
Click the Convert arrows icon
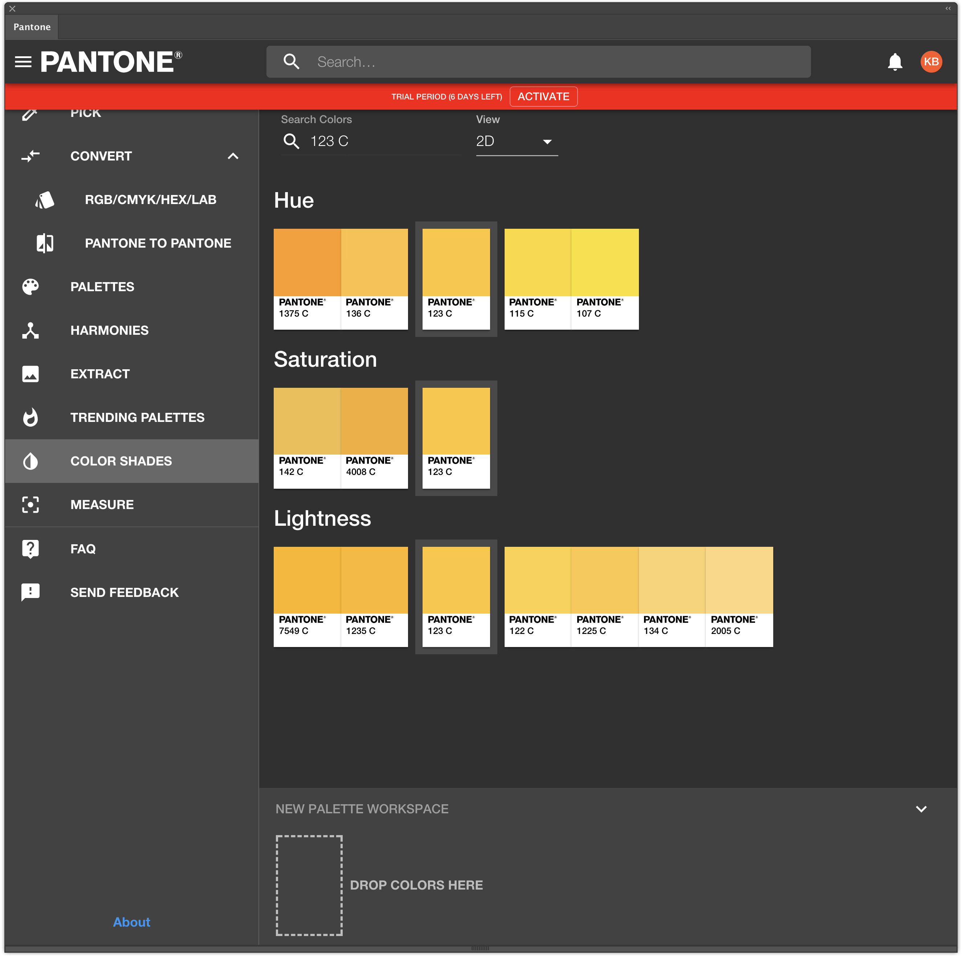[30, 156]
